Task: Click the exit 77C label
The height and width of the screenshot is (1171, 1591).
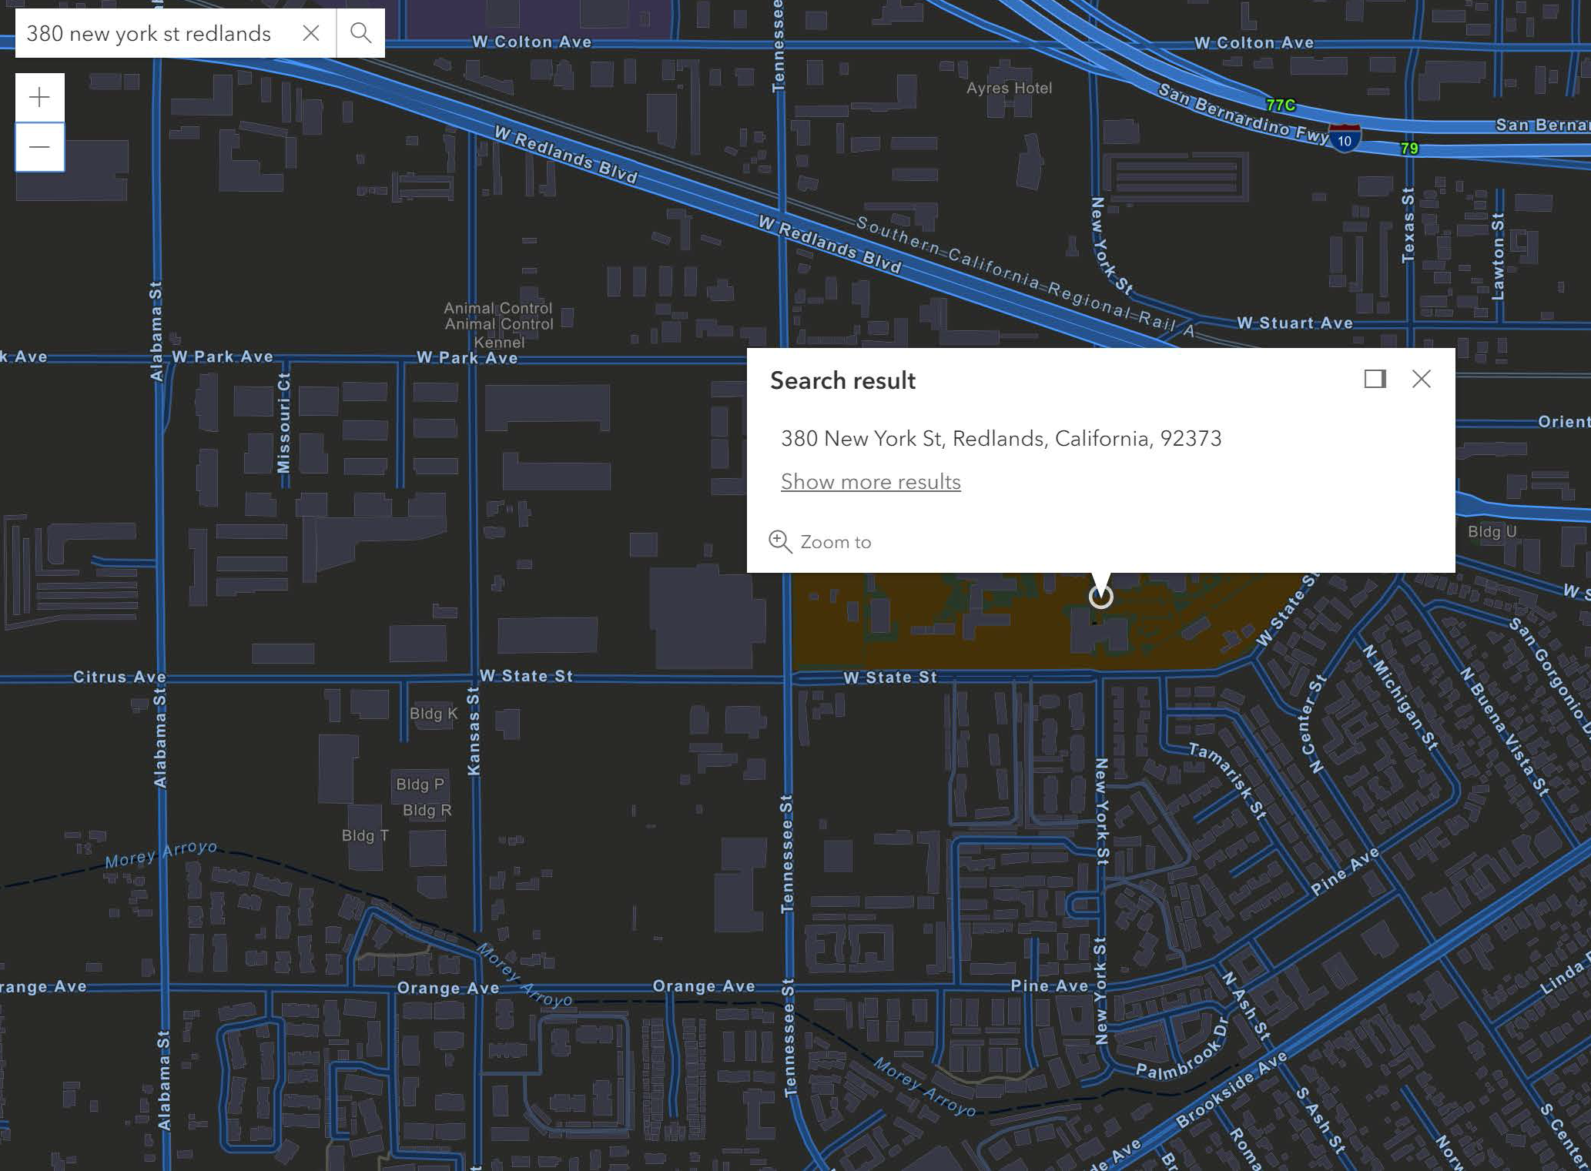Action: tap(1280, 105)
